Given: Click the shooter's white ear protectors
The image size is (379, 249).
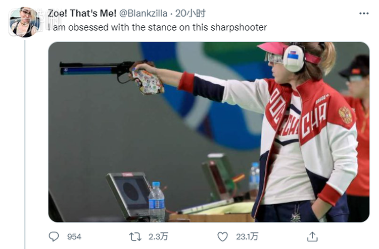Looking at the screenshot, I should [x=294, y=58].
